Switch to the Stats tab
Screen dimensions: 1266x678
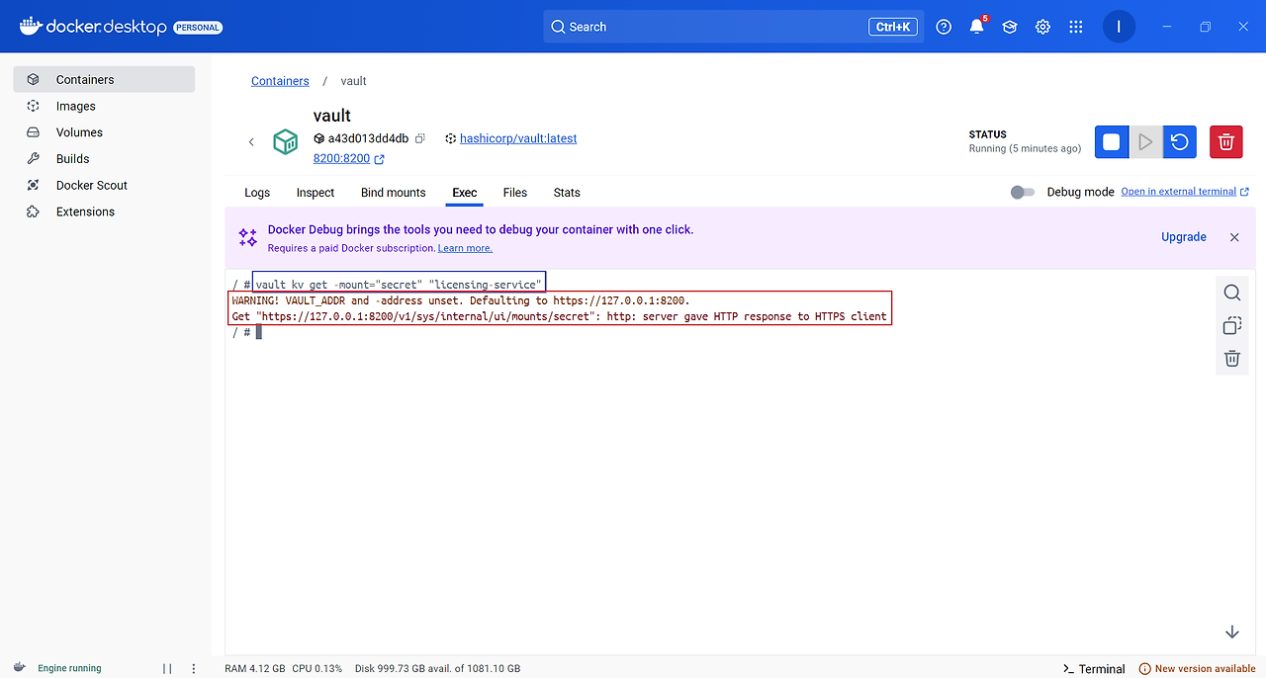click(x=567, y=193)
